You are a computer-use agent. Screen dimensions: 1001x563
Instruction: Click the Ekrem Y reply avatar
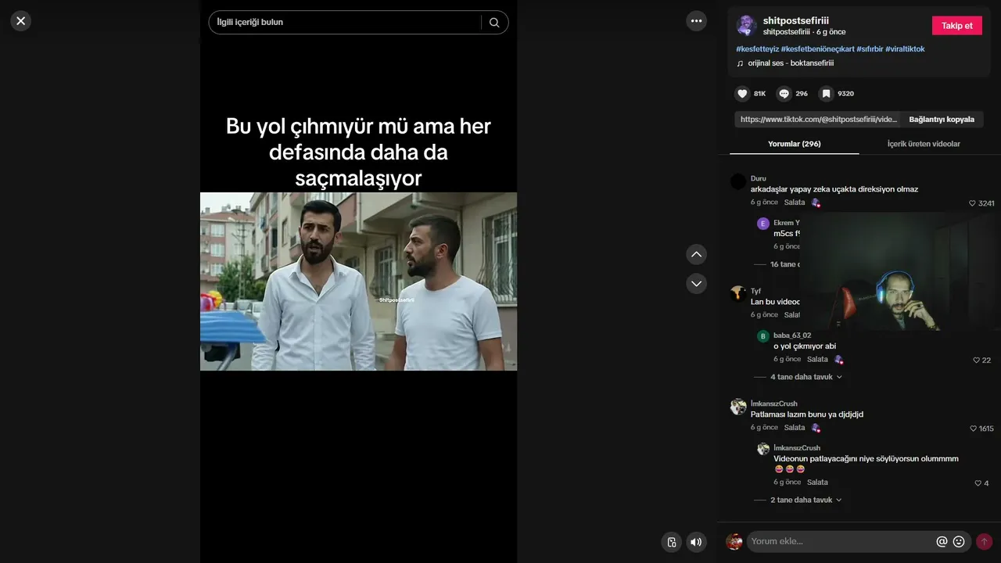tap(763, 224)
